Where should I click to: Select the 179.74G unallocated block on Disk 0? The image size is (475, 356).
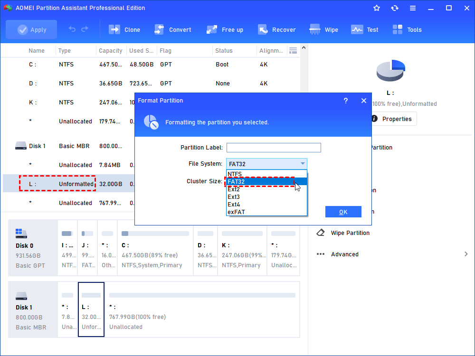(284, 248)
